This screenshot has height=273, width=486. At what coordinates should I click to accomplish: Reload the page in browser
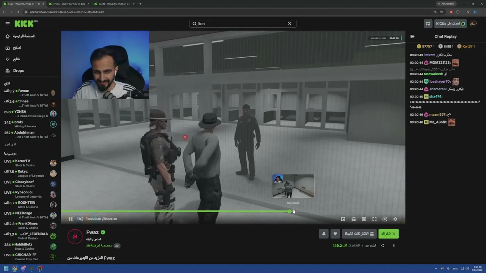click(17, 12)
